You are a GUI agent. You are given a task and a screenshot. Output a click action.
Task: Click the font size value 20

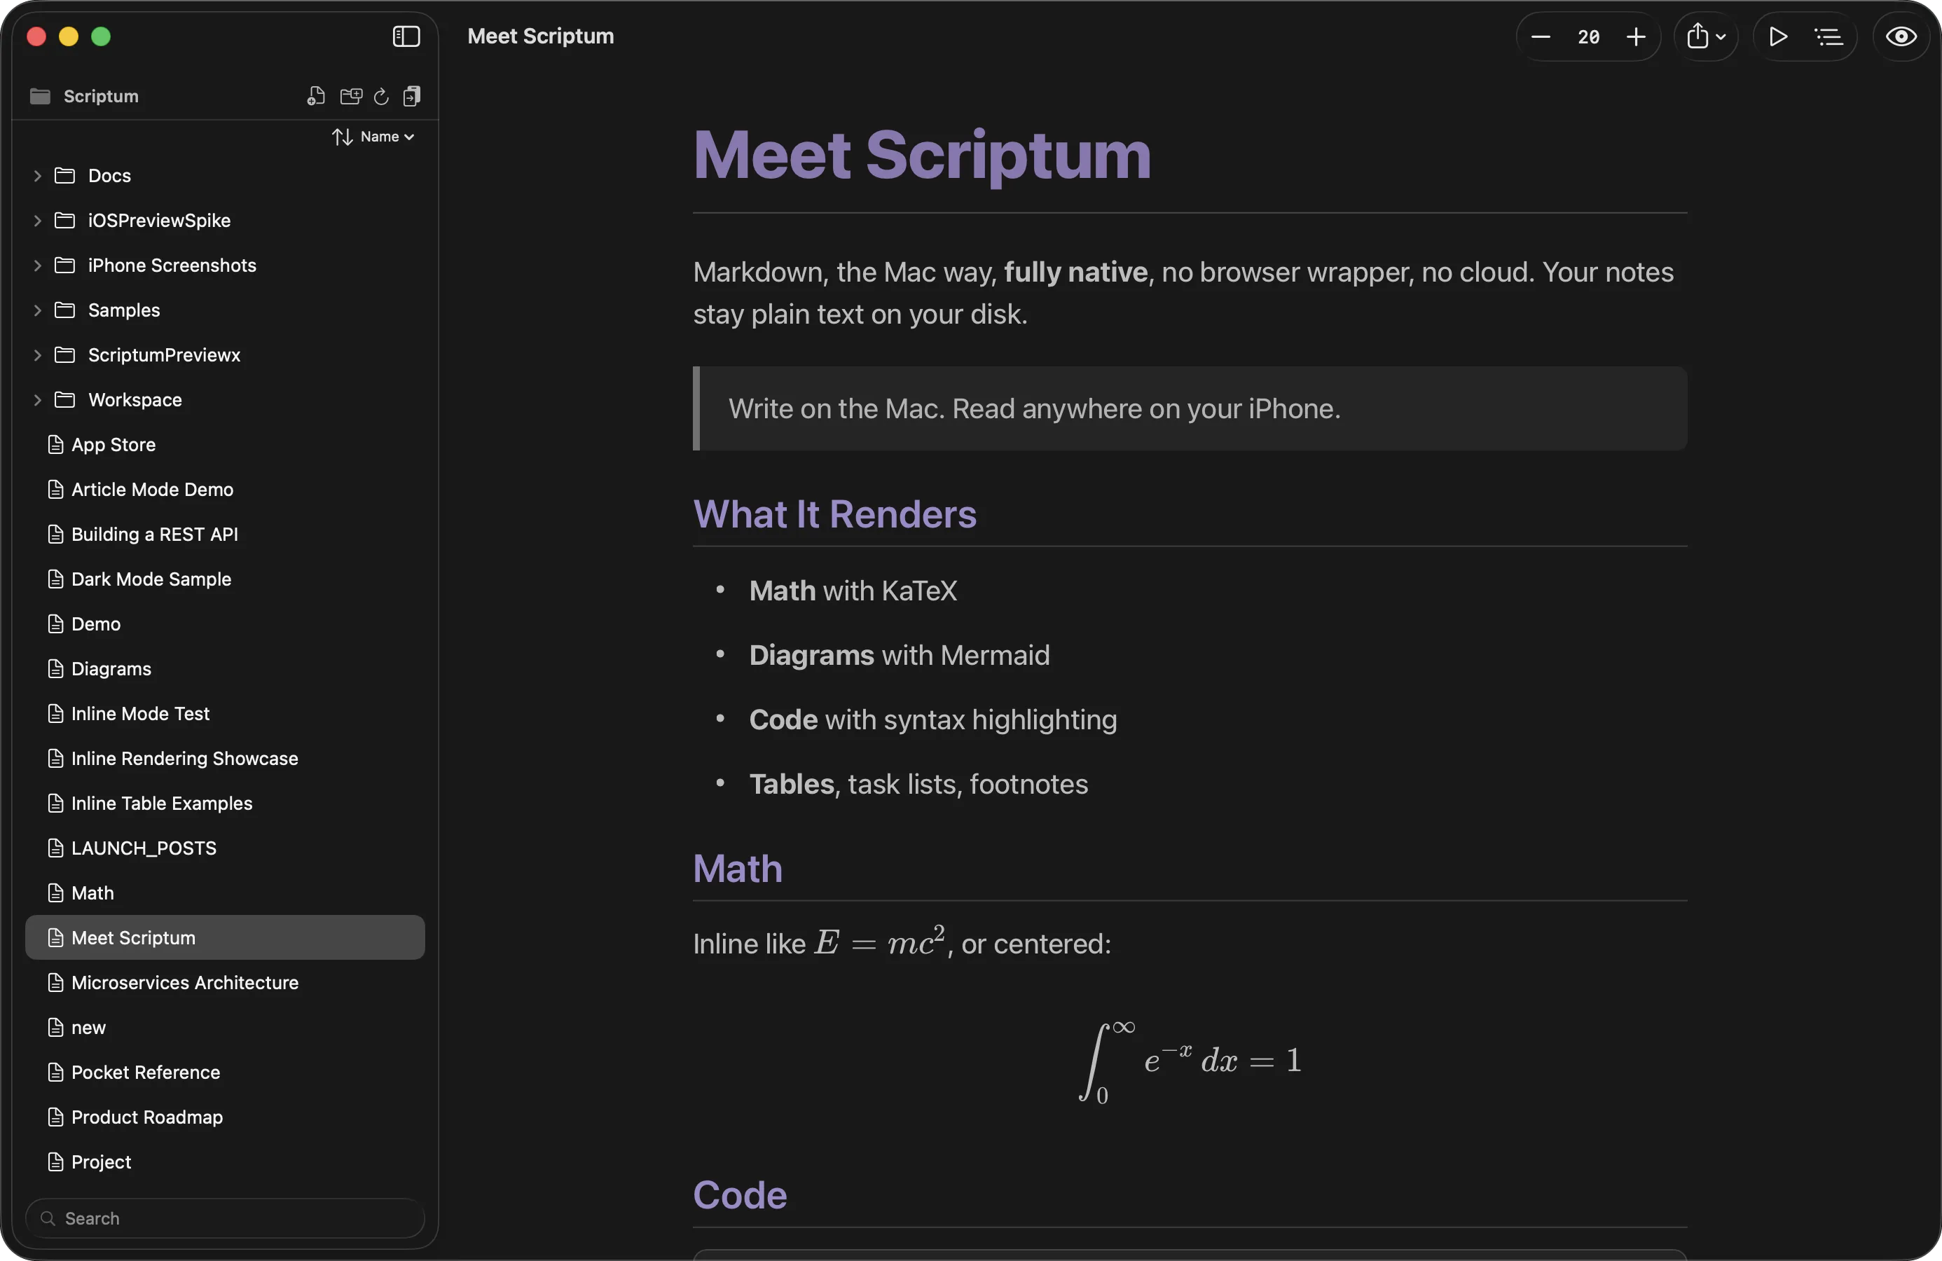point(1588,36)
